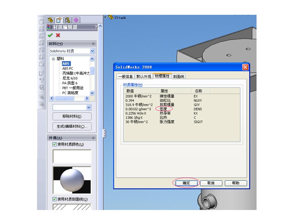Screen dimensions: 296x222
Task: Click the DENS name cell
Action: coord(198,109)
